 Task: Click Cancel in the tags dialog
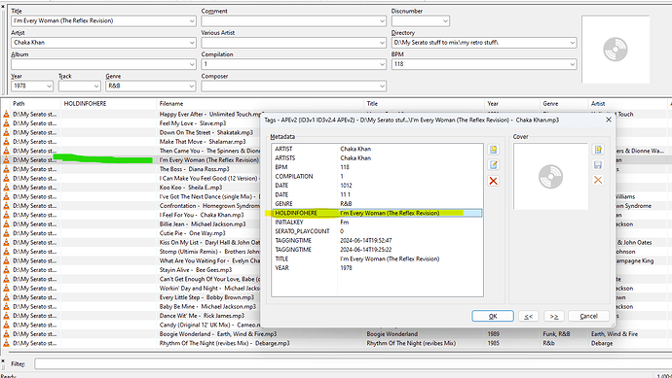(x=588, y=316)
